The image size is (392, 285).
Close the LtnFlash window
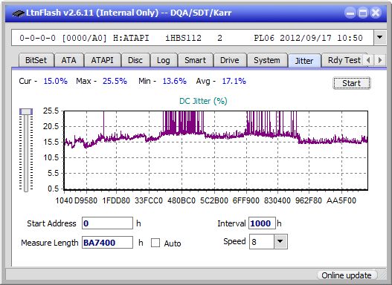coord(376,13)
